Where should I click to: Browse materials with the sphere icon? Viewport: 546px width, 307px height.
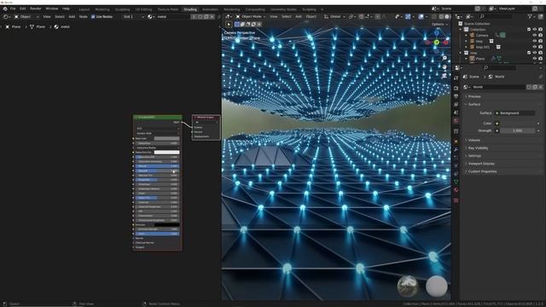pos(150,17)
